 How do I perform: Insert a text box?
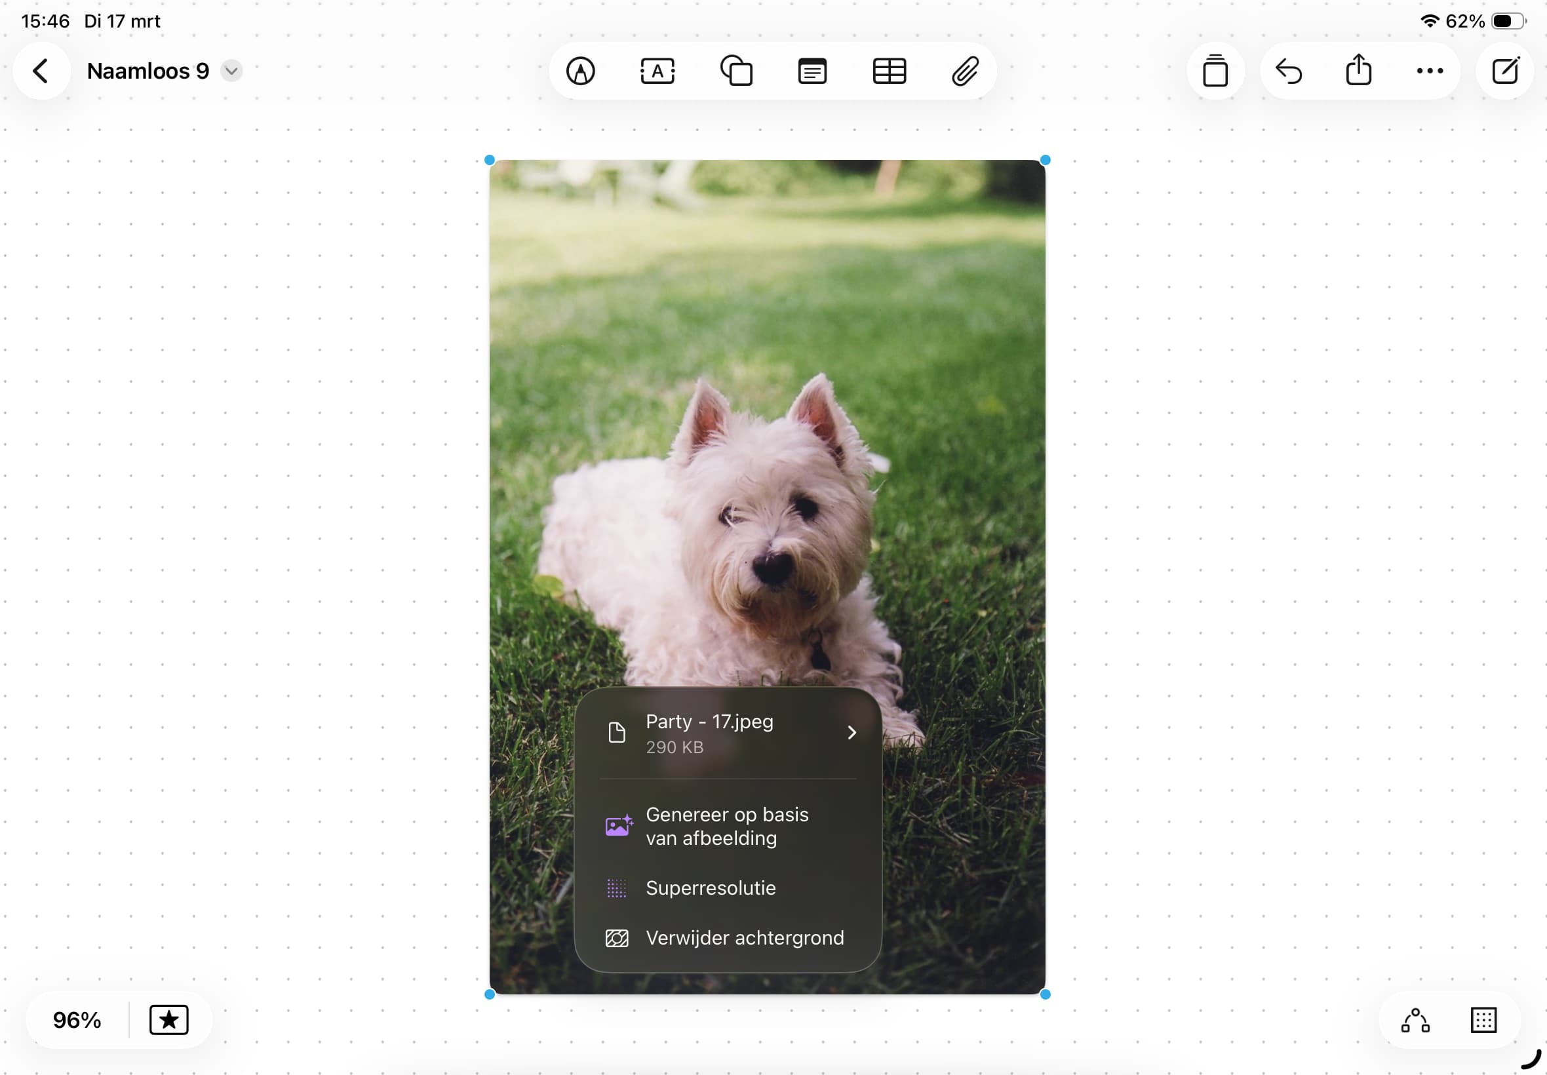[657, 71]
